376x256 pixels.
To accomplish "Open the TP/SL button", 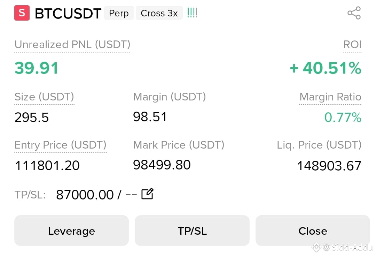I will click(192, 231).
